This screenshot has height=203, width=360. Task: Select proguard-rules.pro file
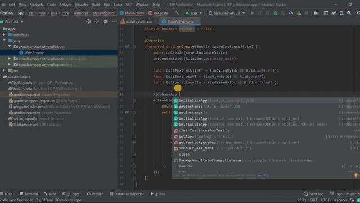pyautogui.click(x=59, y=107)
